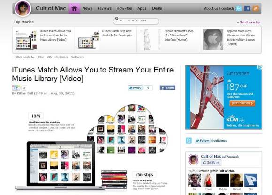Click the Tweet button under headline
This screenshot has width=272, height=195.
pyautogui.click(x=135, y=88)
